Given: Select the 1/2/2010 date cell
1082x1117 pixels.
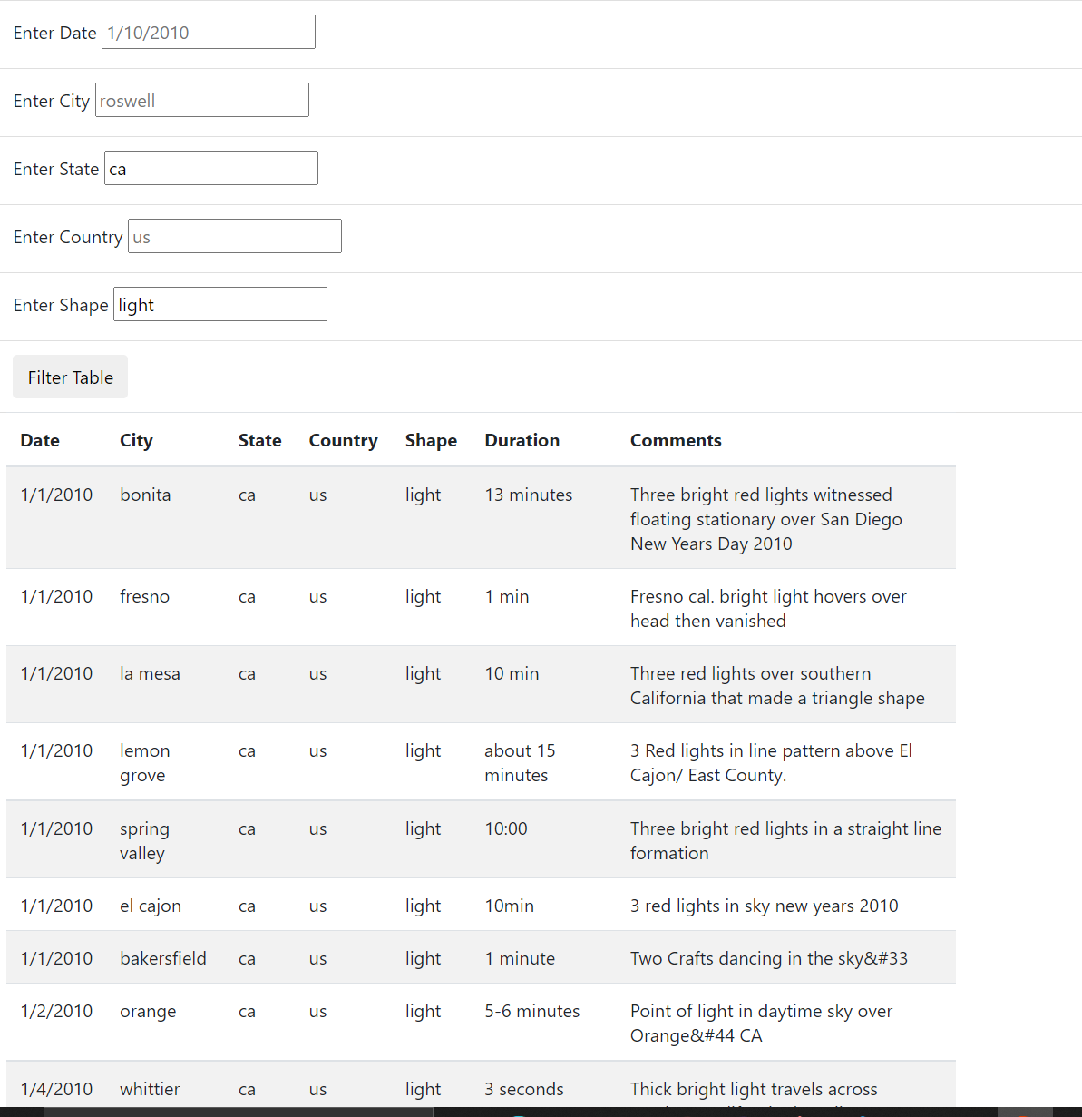Looking at the screenshot, I should coord(56,1011).
